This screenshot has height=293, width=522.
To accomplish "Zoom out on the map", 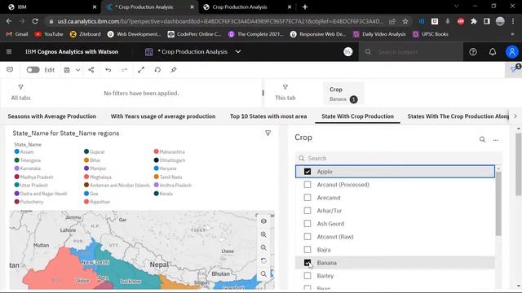I will point(263,247).
